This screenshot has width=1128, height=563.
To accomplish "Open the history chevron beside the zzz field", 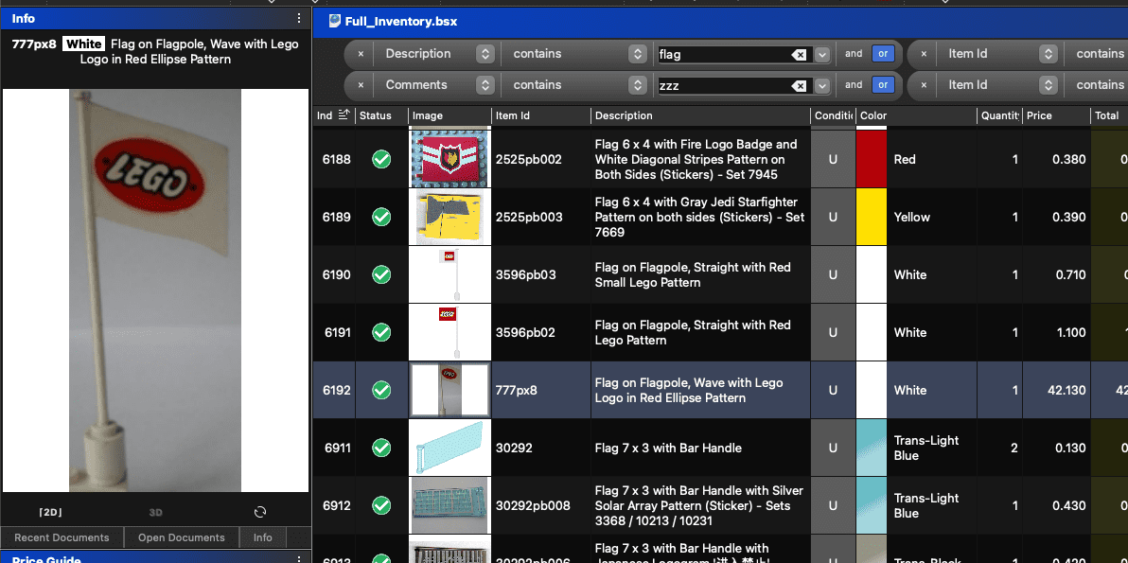I will (821, 84).
